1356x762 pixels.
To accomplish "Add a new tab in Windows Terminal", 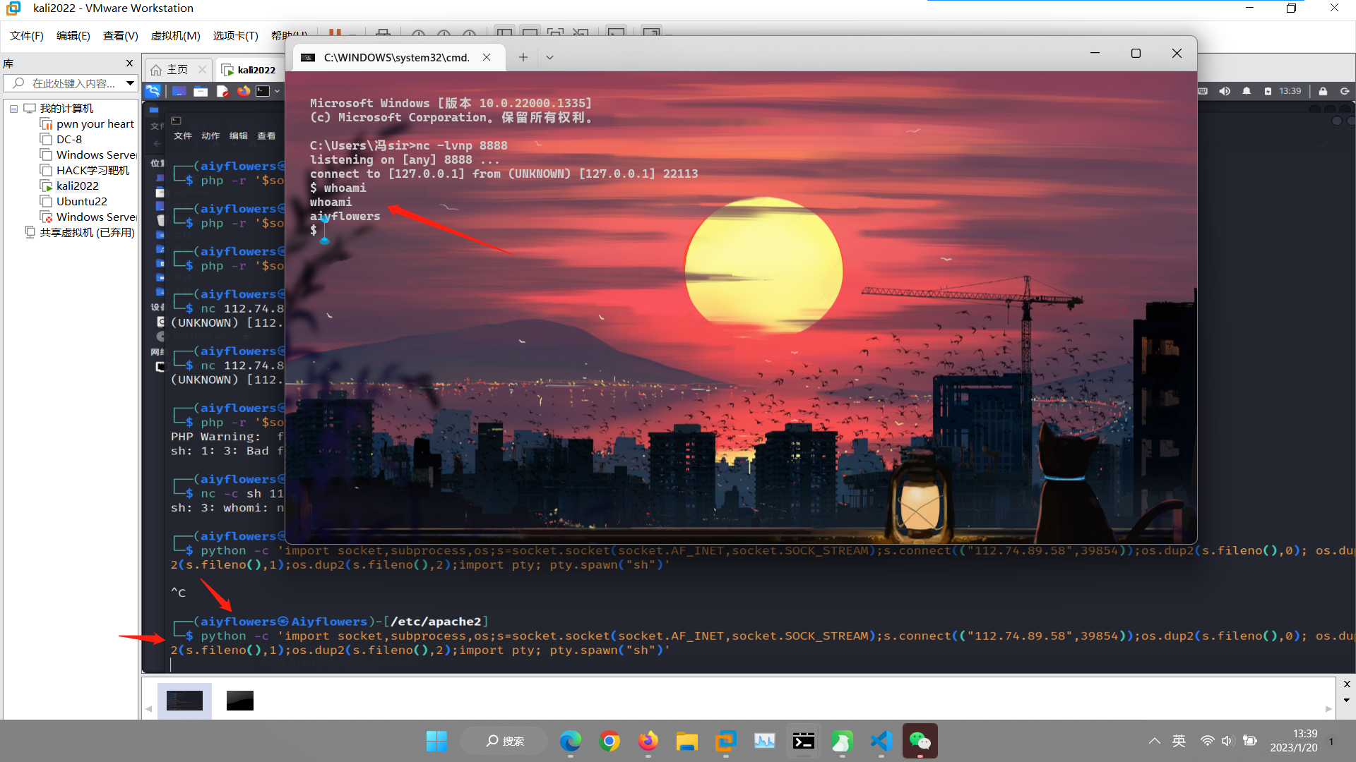I will (523, 57).
